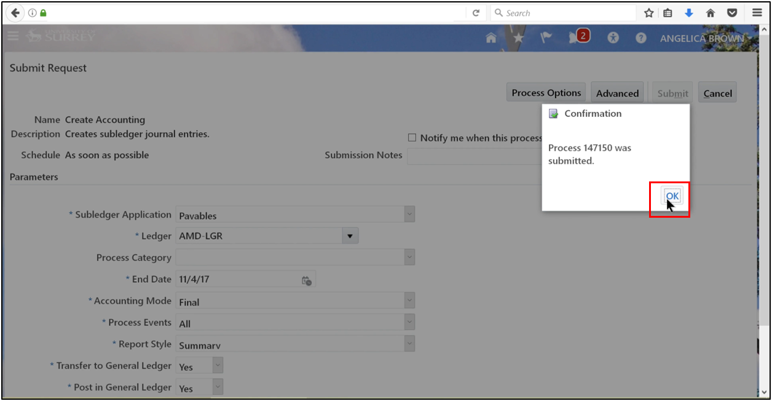Open the Accounting Mode dropdown
The image size is (772, 401).
[x=408, y=300]
